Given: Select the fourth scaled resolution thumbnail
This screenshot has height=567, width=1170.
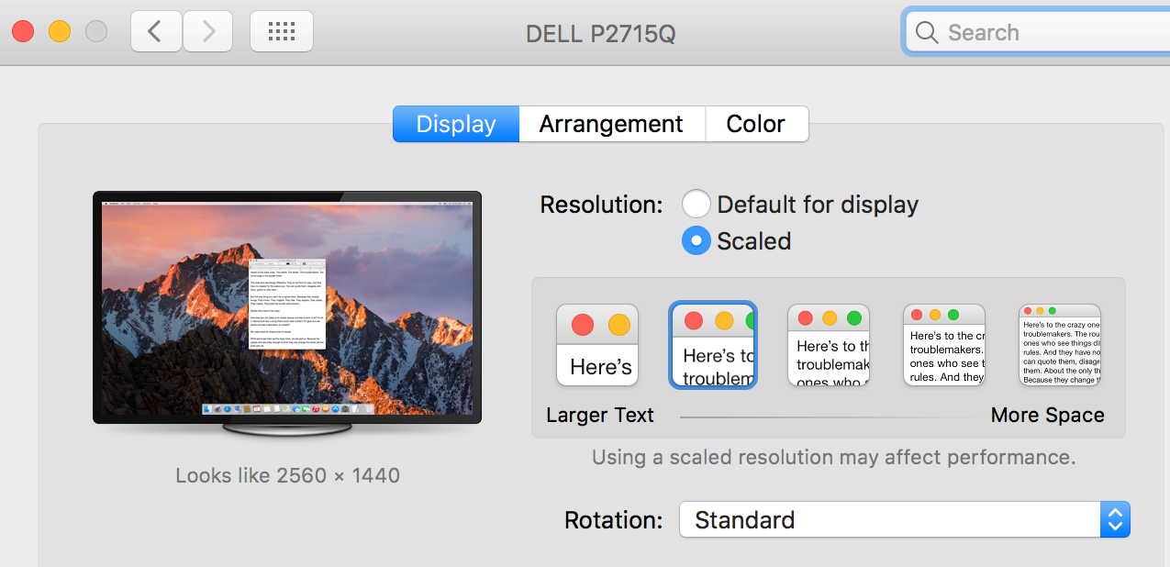Looking at the screenshot, I should (x=944, y=345).
